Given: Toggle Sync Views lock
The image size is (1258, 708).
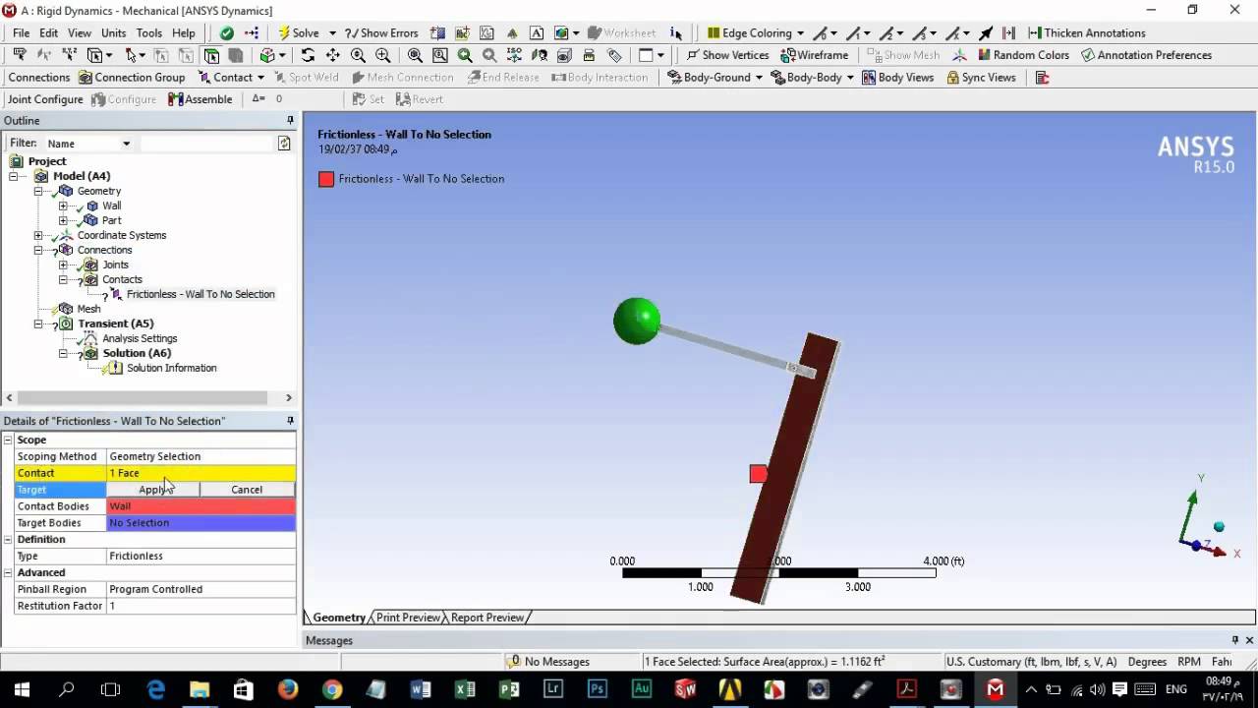Looking at the screenshot, I should click(981, 77).
